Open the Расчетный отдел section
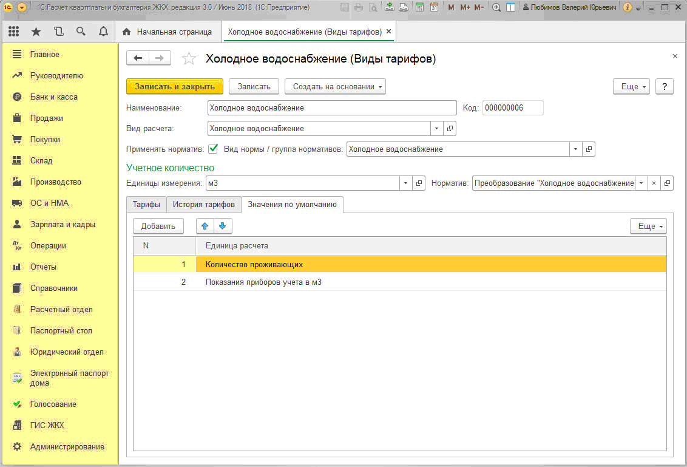Screen dimensions: 687x467 61,310
